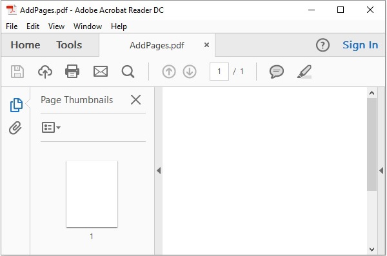Click the vertical scrollbar thumb
387x256 pixels.
tap(372, 144)
